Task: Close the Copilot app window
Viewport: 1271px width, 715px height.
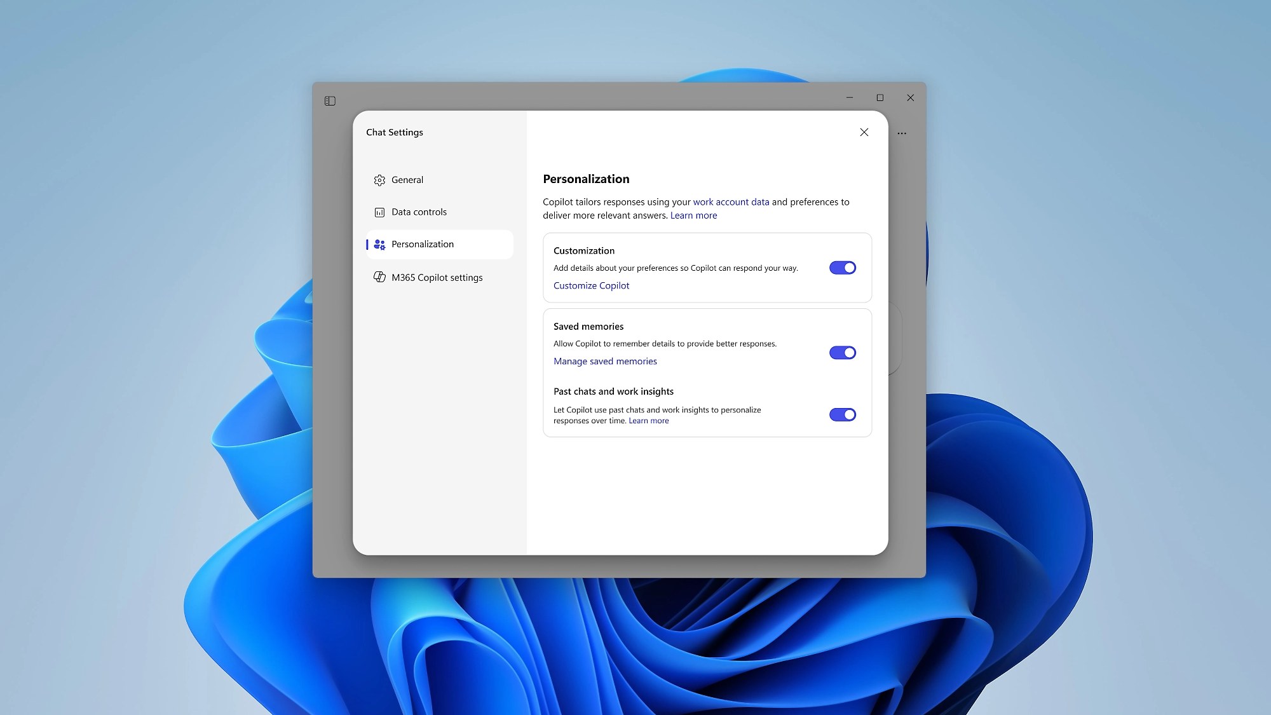Action: [911, 98]
